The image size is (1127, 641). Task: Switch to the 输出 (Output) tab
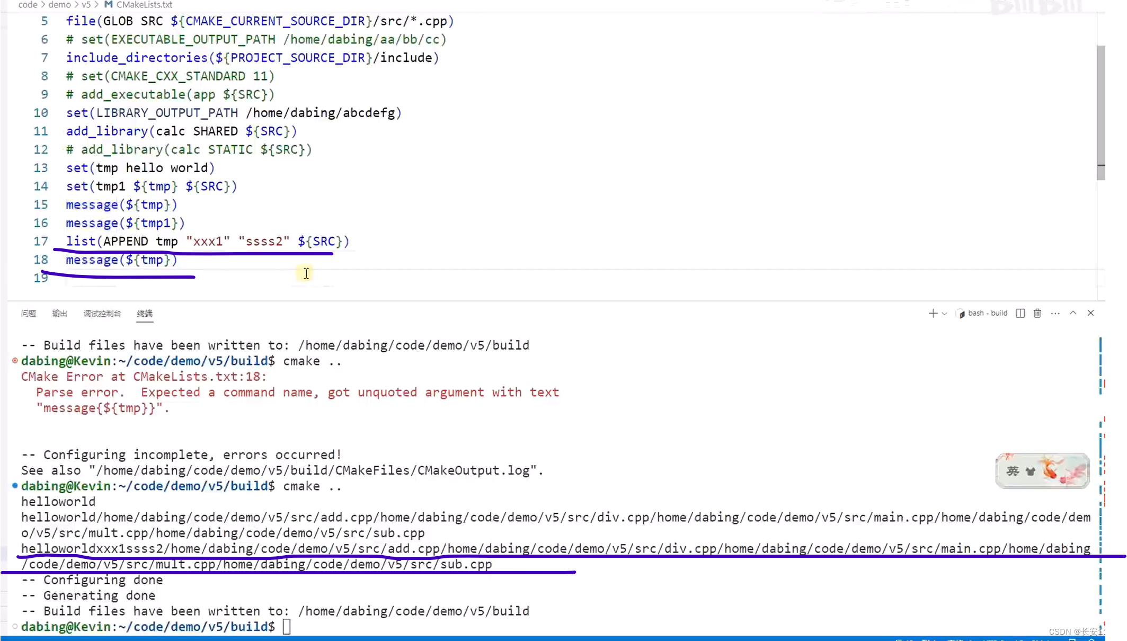[x=59, y=314]
